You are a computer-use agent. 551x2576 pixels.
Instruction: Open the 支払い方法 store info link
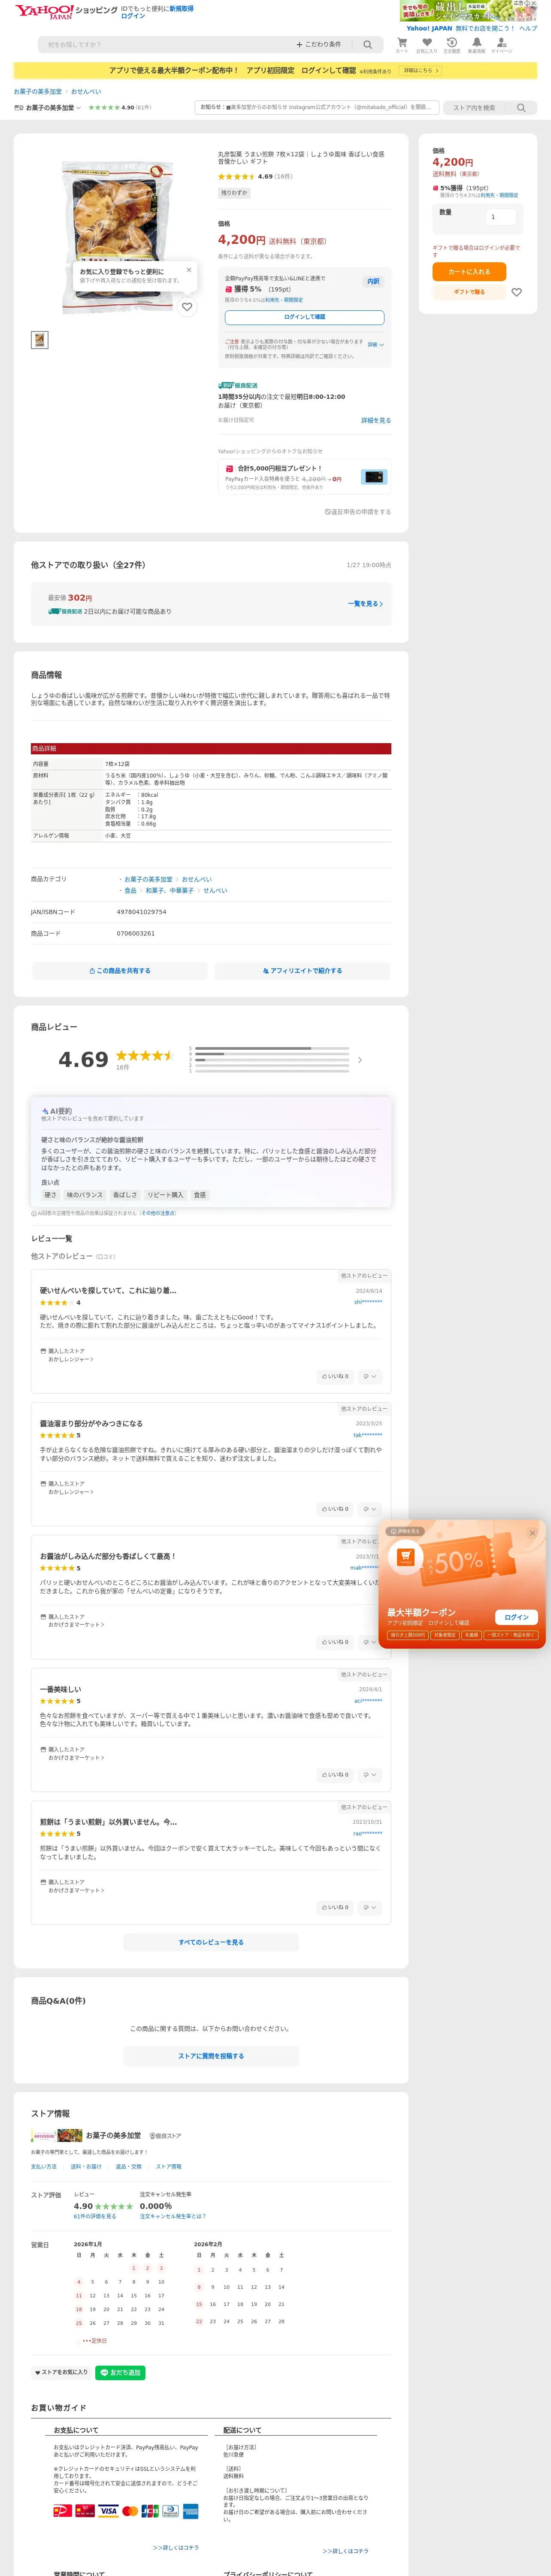[x=44, y=2166]
